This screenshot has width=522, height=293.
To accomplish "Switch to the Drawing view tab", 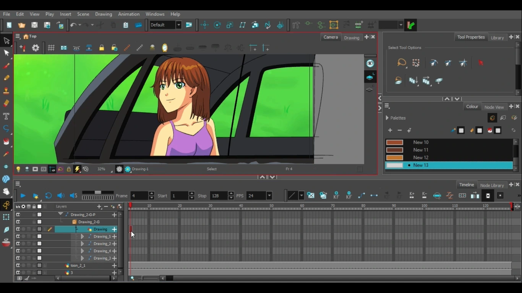I will [352, 37].
